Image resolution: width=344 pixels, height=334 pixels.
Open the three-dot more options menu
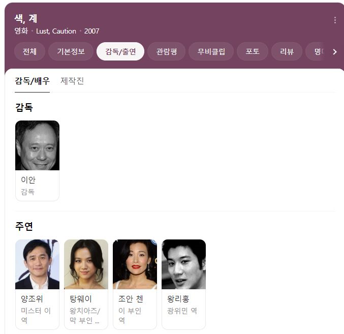[335, 20]
